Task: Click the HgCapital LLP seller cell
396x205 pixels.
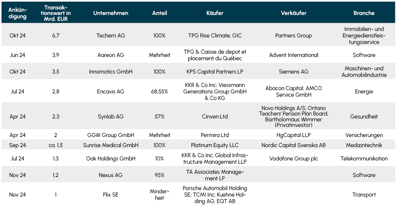Action: 293,135
